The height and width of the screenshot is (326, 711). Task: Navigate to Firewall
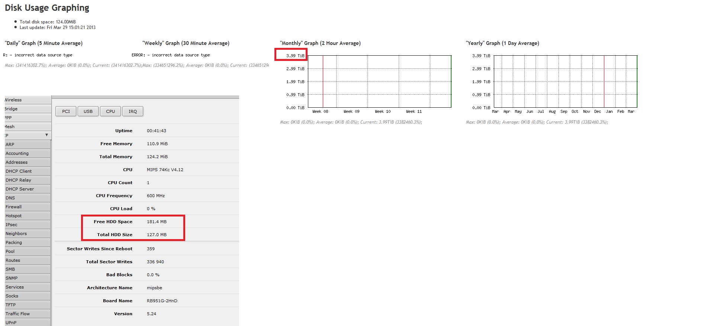point(28,207)
